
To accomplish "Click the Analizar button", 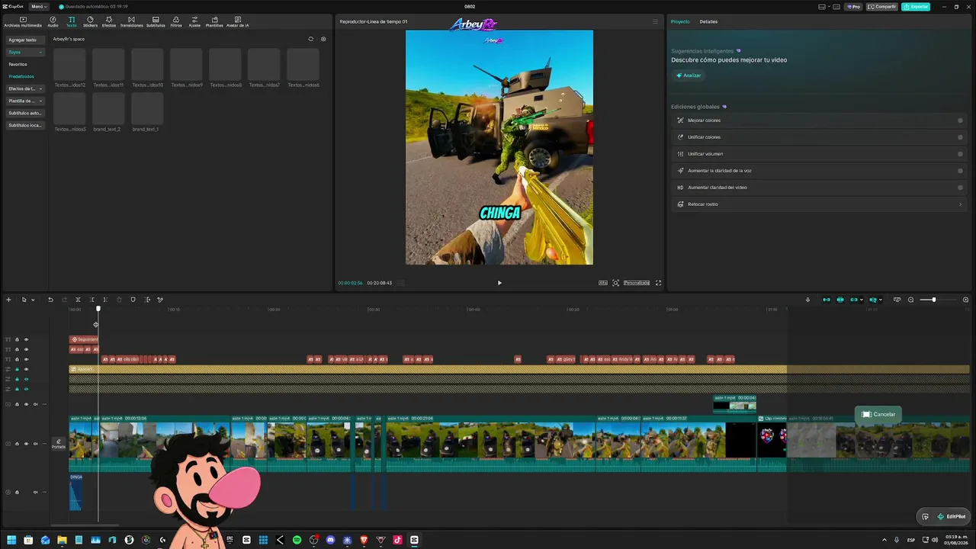I will [688, 75].
